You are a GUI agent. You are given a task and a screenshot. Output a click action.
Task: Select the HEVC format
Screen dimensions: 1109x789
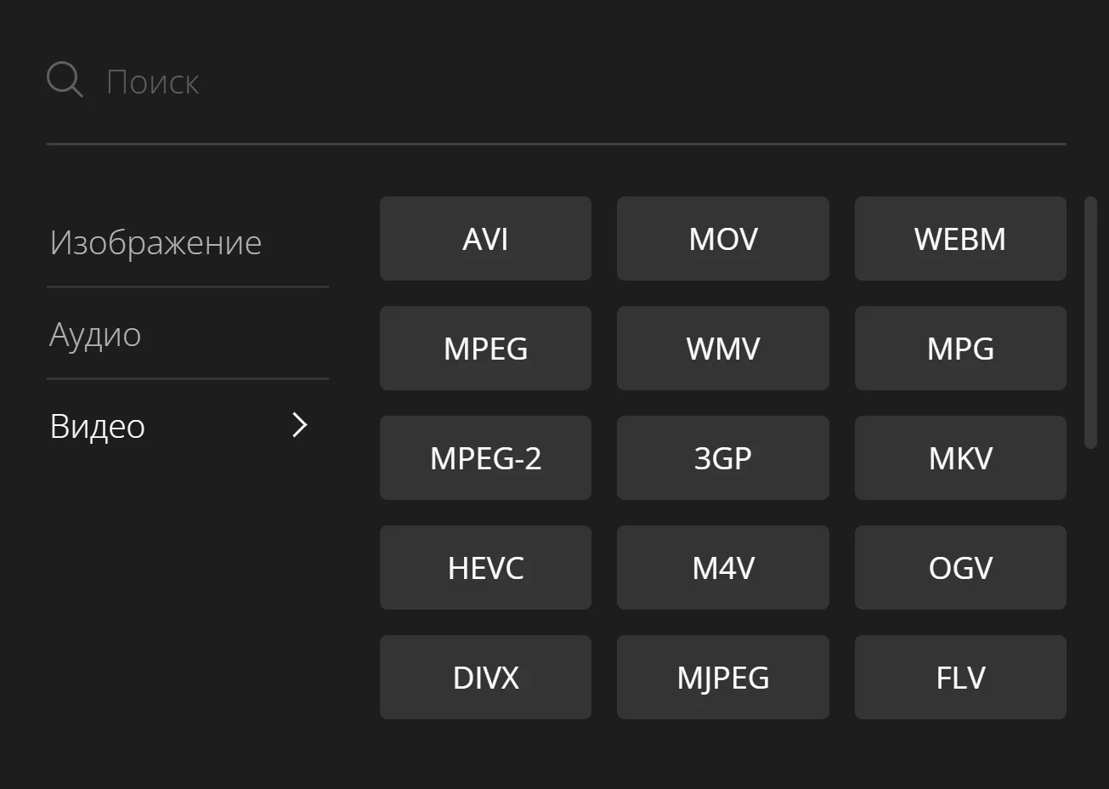(x=485, y=568)
